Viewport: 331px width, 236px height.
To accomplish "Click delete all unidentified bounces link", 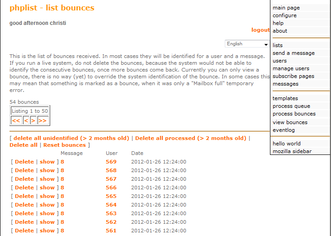I will coord(71,138).
